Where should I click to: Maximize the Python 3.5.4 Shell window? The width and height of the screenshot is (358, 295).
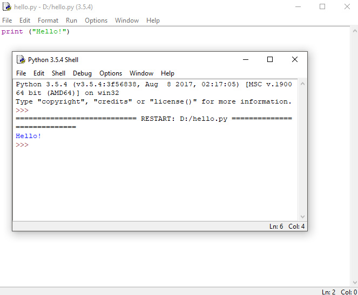[270, 59]
